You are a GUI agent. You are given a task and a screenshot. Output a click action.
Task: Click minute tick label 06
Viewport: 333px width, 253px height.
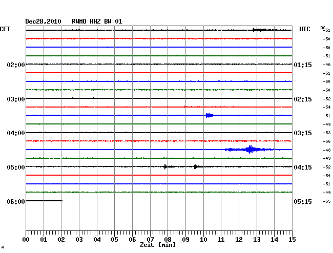132,240
